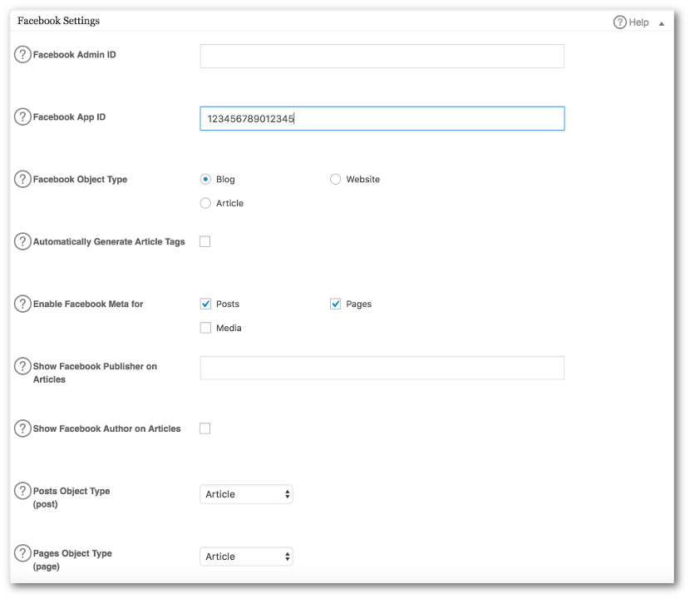
Task: Enable Automatically Generate Article Tags checkbox
Action: [x=205, y=242]
